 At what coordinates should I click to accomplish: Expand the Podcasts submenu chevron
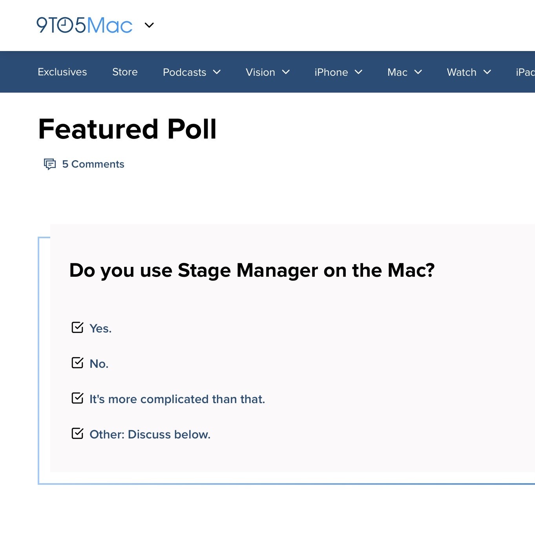(x=217, y=72)
